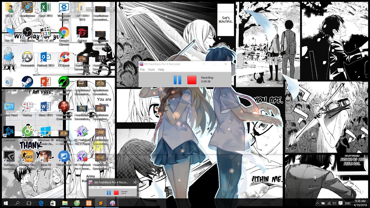Select the GeForce Experience icon
This screenshot has height=208, width=370.
pyautogui.click(x=9, y=160)
